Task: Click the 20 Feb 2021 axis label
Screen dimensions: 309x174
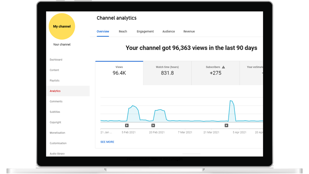Action: [x=157, y=132]
